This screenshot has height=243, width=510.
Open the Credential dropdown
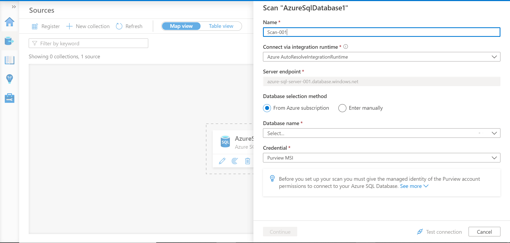(x=381, y=158)
